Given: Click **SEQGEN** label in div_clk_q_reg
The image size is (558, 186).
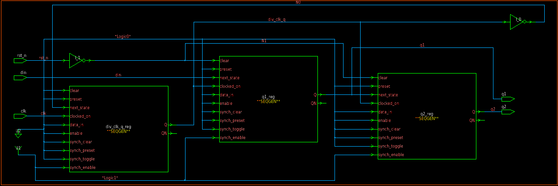Looking at the screenshot, I should pos(119,131).
